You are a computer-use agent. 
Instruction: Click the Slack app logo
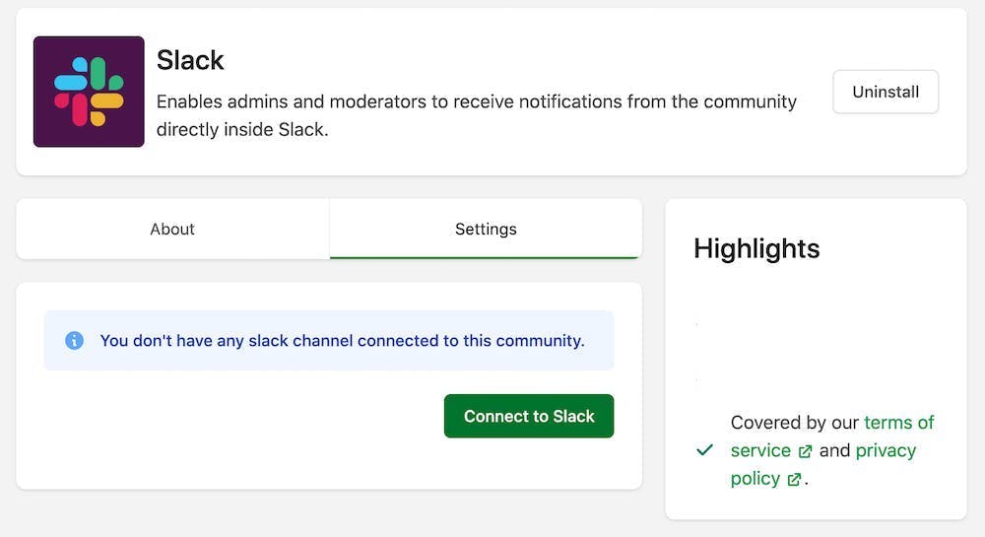(89, 92)
